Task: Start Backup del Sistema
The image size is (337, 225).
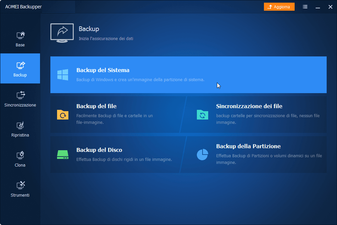Action: point(189,75)
